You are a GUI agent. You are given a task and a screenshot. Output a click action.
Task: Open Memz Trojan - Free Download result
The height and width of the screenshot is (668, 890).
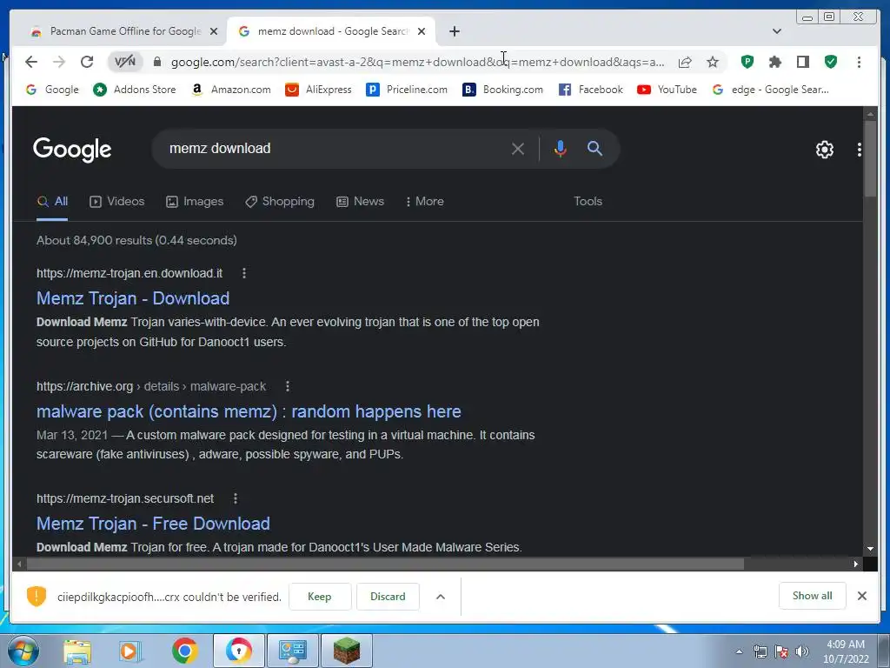153,523
